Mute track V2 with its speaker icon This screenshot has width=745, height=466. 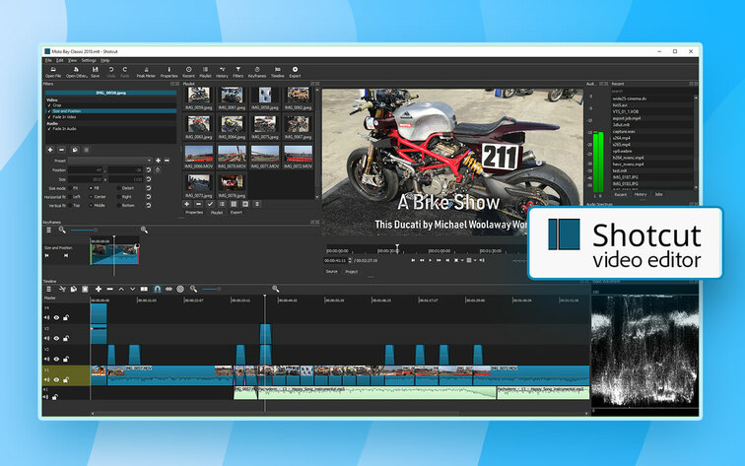coord(46,360)
